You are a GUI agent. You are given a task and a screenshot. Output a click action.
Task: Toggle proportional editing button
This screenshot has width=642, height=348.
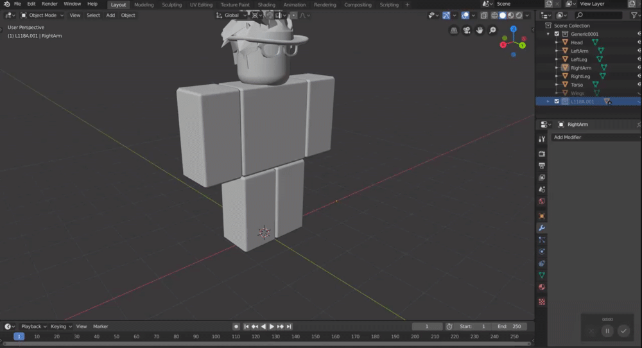coord(293,15)
